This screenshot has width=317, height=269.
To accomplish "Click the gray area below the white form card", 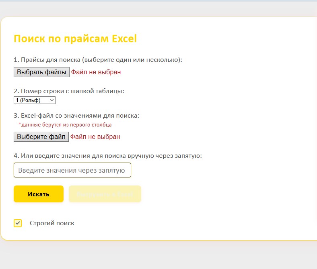I will pos(158,255).
